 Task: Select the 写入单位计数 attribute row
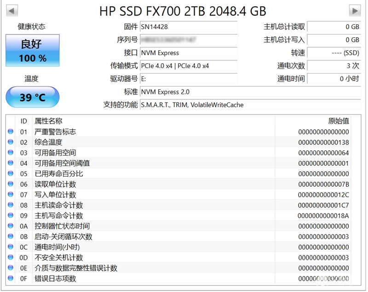178,195
